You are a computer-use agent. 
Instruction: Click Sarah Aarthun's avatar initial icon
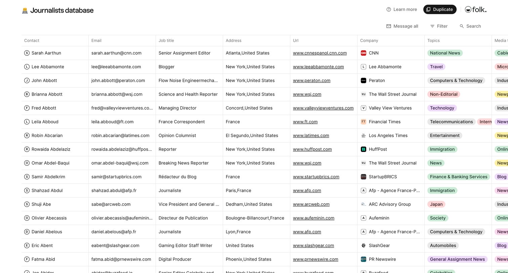tap(27, 53)
